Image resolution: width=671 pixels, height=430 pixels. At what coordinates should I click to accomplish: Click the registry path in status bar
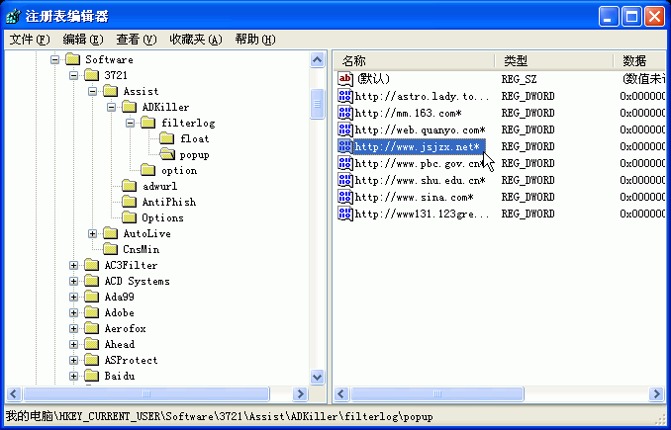tap(220, 416)
